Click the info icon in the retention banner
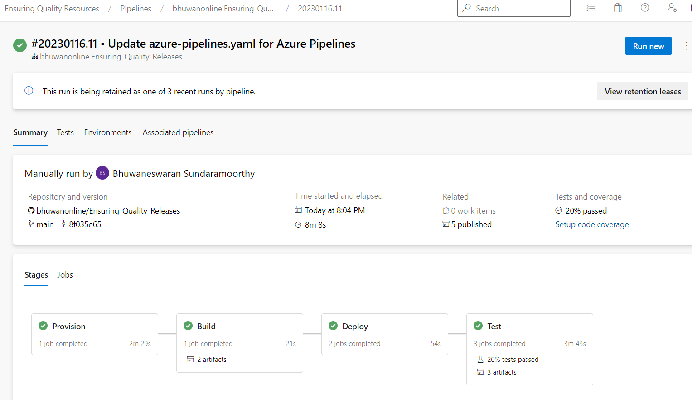Viewport: 692px width, 400px height. click(29, 91)
